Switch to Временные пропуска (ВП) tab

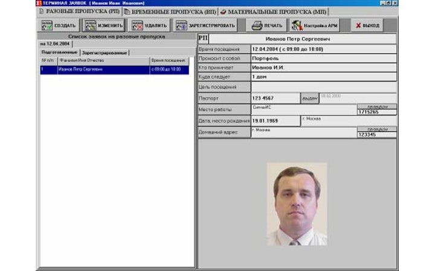(170, 11)
